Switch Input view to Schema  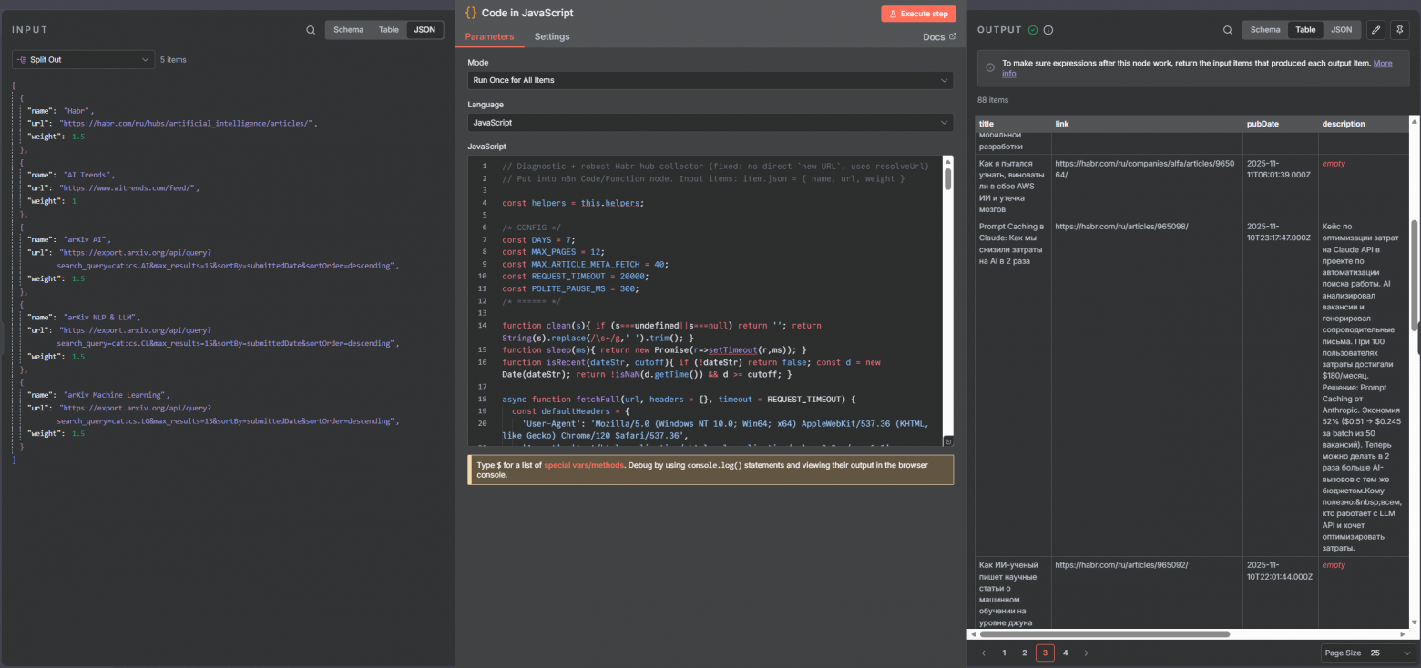coord(348,30)
